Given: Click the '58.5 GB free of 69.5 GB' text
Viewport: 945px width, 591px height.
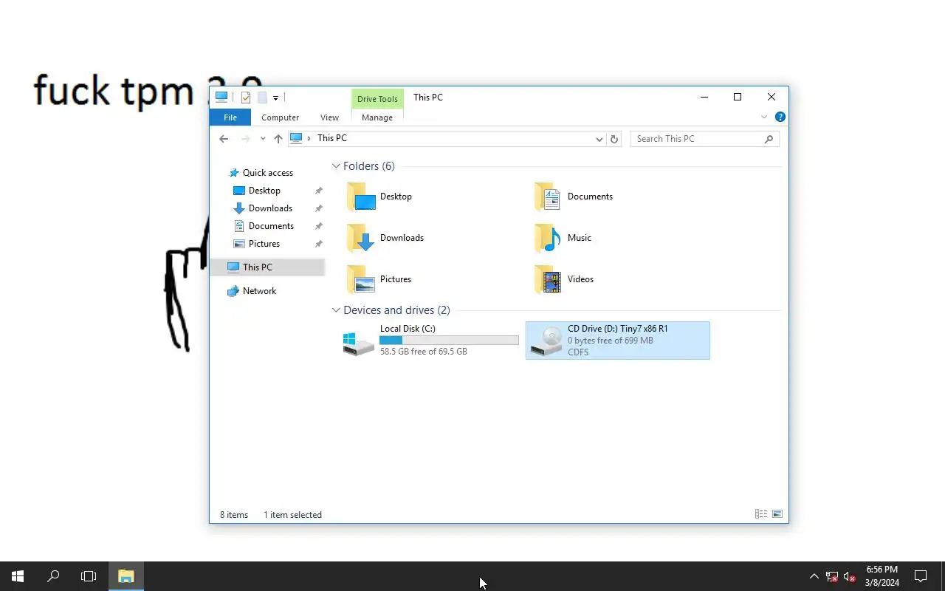Looking at the screenshot, I should pyautogui.click(x=424, y=352).
